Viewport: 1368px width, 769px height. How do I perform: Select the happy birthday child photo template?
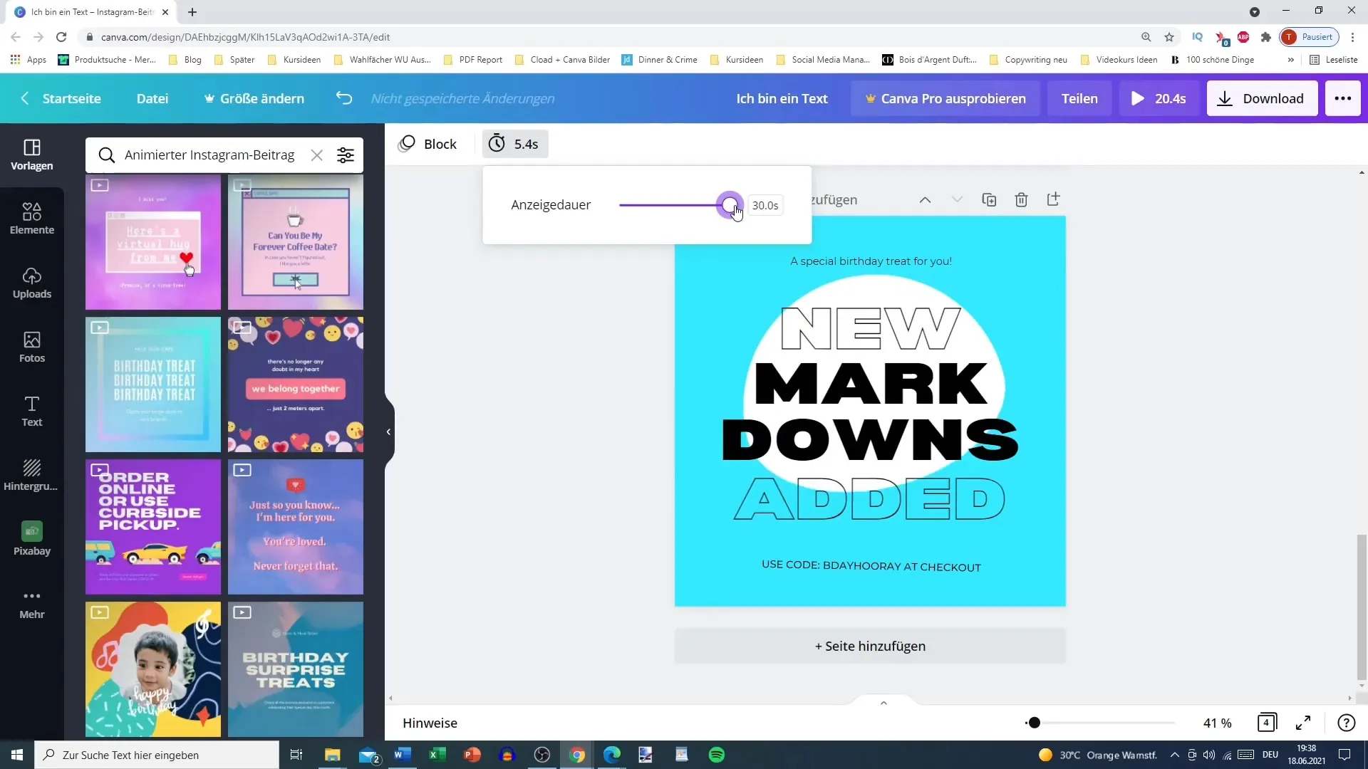click(153, 669)
